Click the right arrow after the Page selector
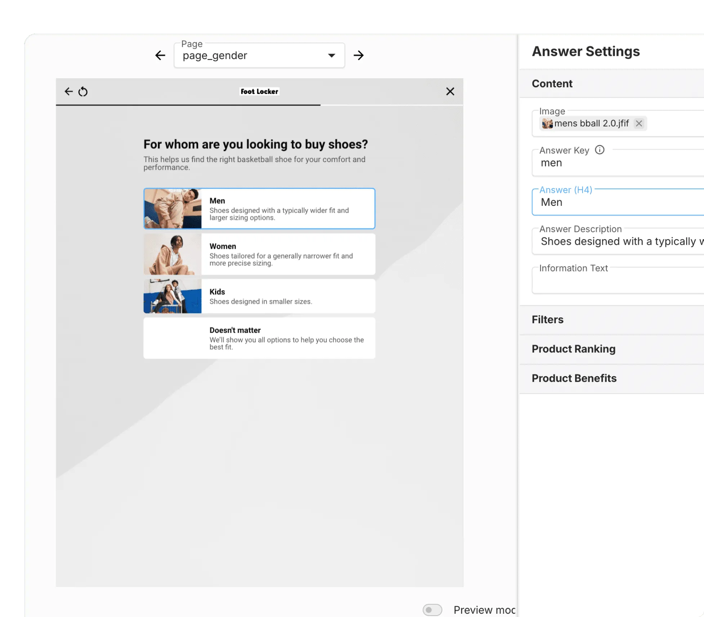The height and width of the screenshot is (617, 704). (359, 55)
